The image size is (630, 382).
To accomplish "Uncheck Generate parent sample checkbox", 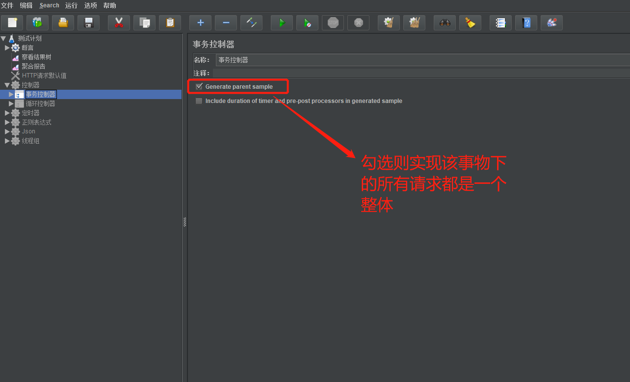I will point(199,87).
